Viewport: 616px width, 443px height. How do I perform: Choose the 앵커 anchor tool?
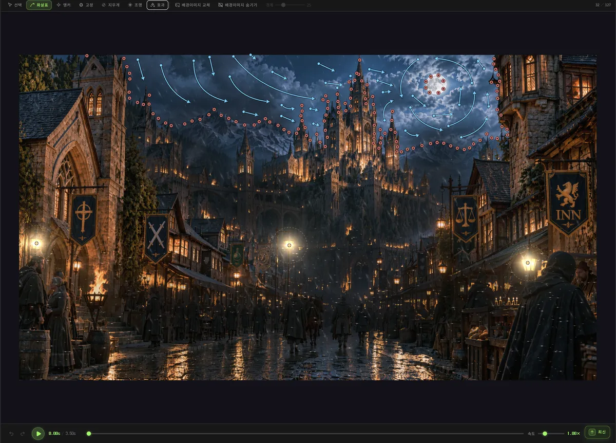pos(64,5)
